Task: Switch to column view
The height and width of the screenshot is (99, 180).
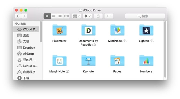Action: pos(60,16)
